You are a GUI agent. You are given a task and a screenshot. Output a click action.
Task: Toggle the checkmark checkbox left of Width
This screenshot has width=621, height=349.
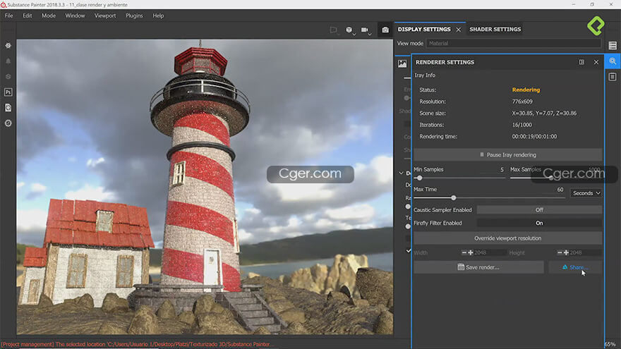pos(409,251)
